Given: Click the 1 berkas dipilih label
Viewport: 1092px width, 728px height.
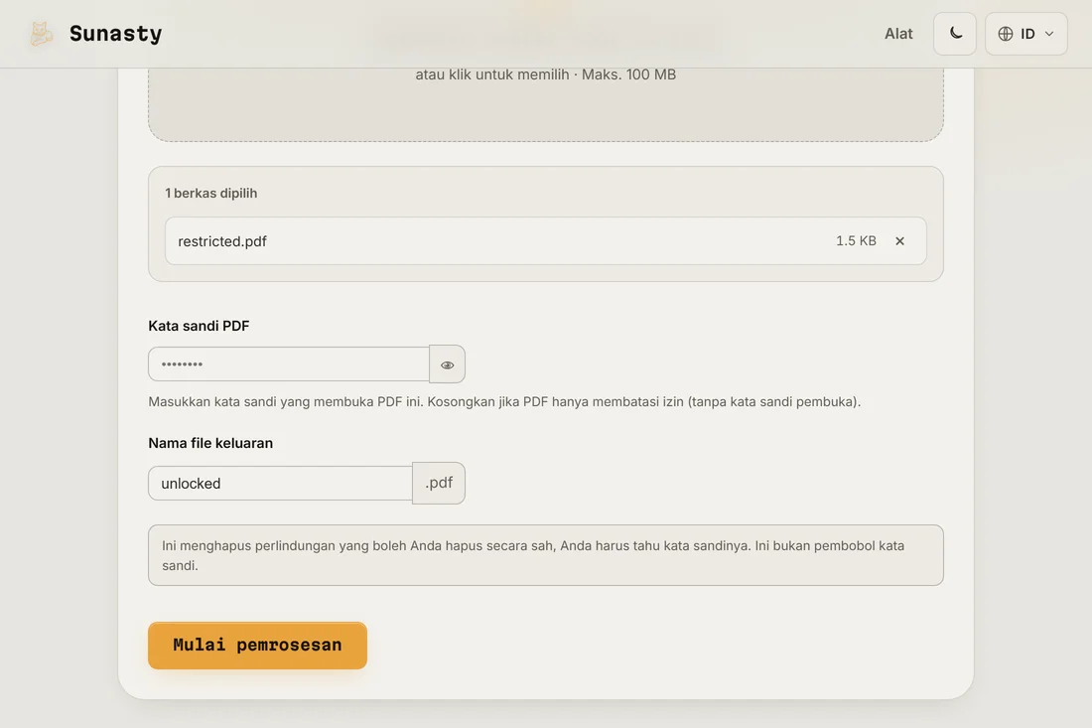Looking at the screenshot, I should click(211, 193).
